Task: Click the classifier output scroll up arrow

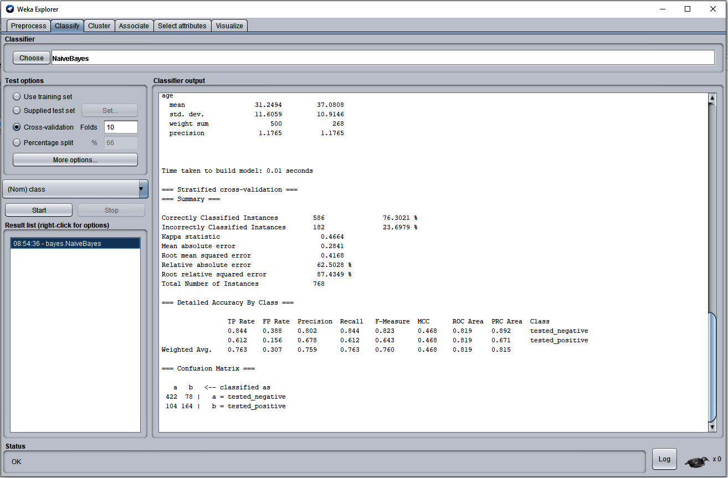Action: 712,98
